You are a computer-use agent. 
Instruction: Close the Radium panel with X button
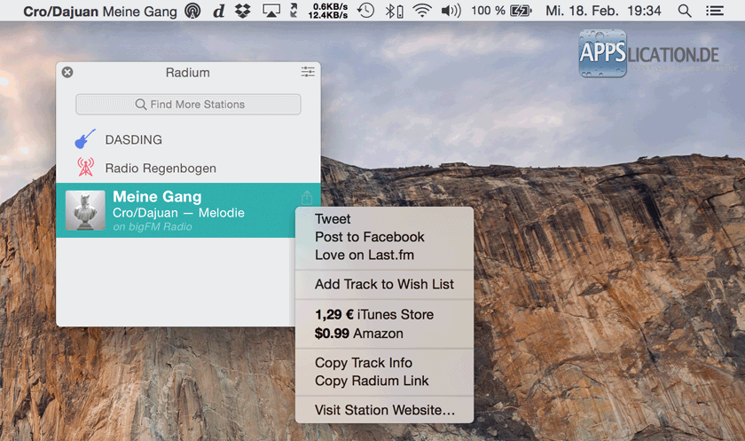pyautogui.click(x=67, y=72)
